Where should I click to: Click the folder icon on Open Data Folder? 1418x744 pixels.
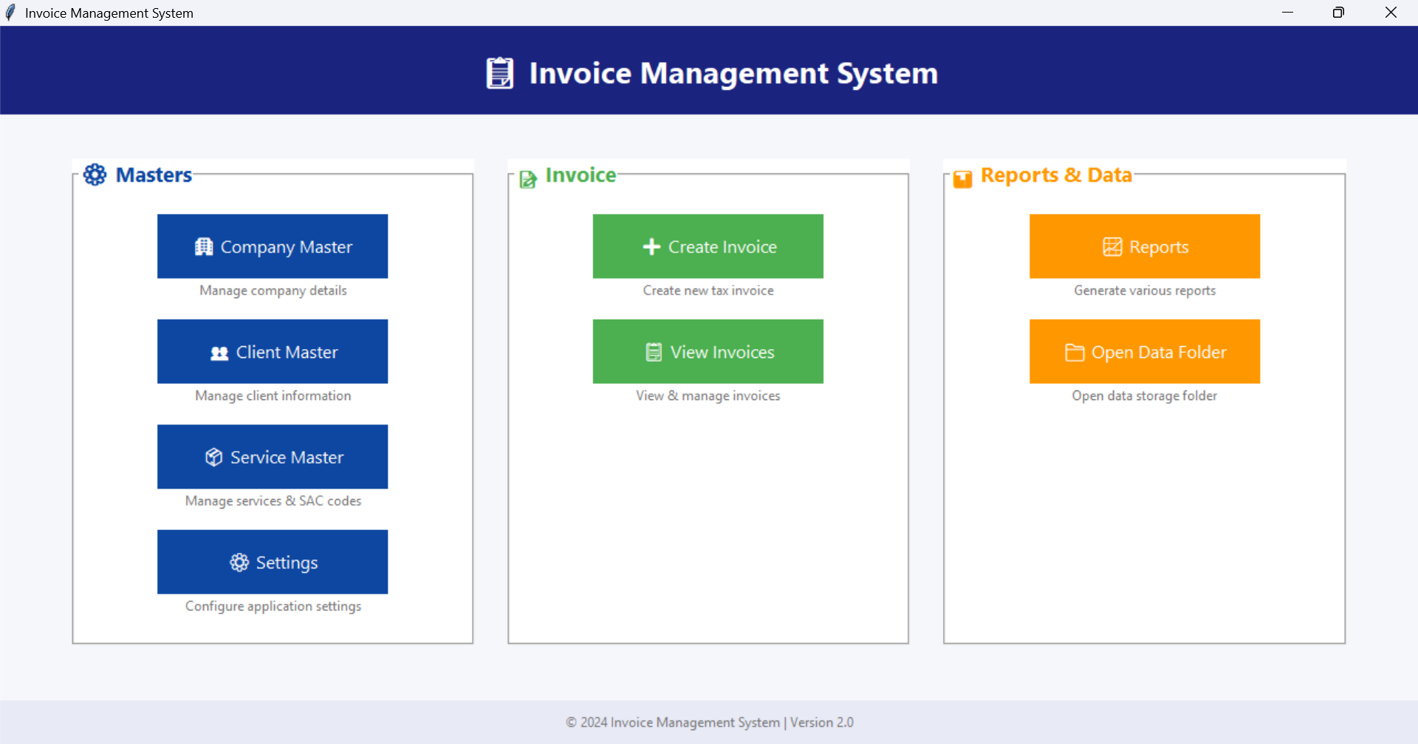(x=1075, y=353)
